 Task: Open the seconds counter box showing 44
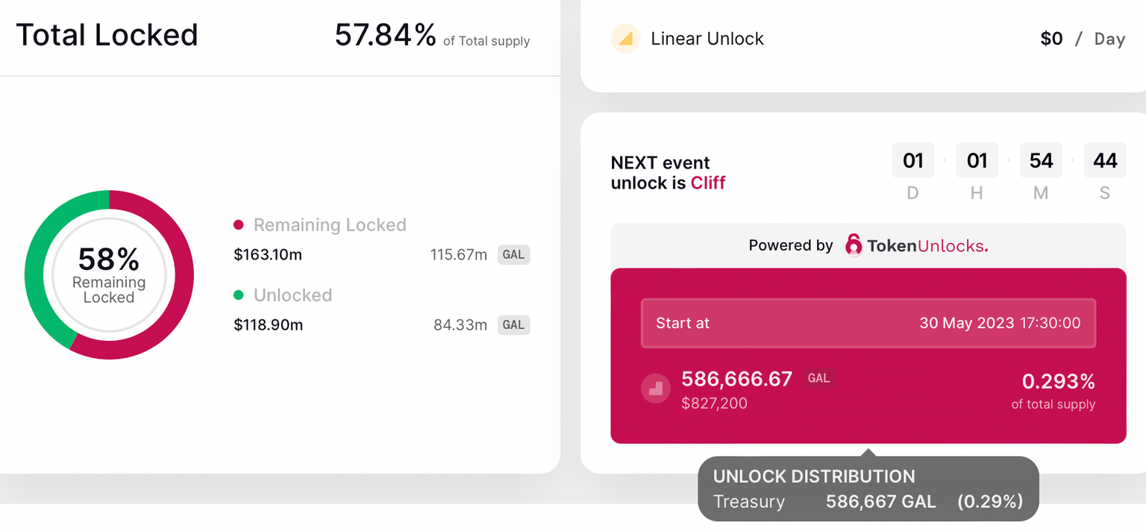coord(1105,160)
